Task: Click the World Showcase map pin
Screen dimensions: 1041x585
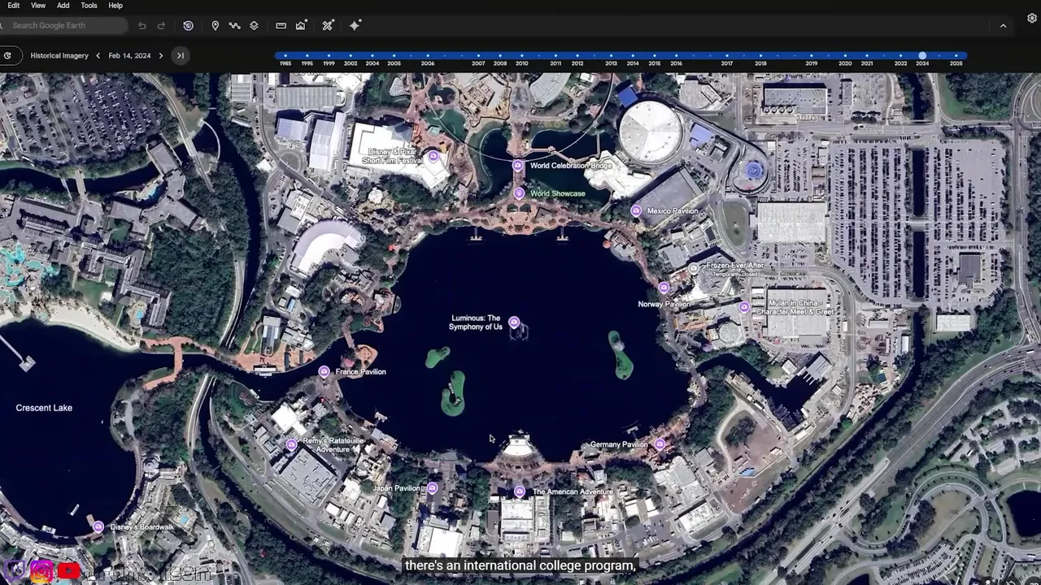Action: point(519,193)
